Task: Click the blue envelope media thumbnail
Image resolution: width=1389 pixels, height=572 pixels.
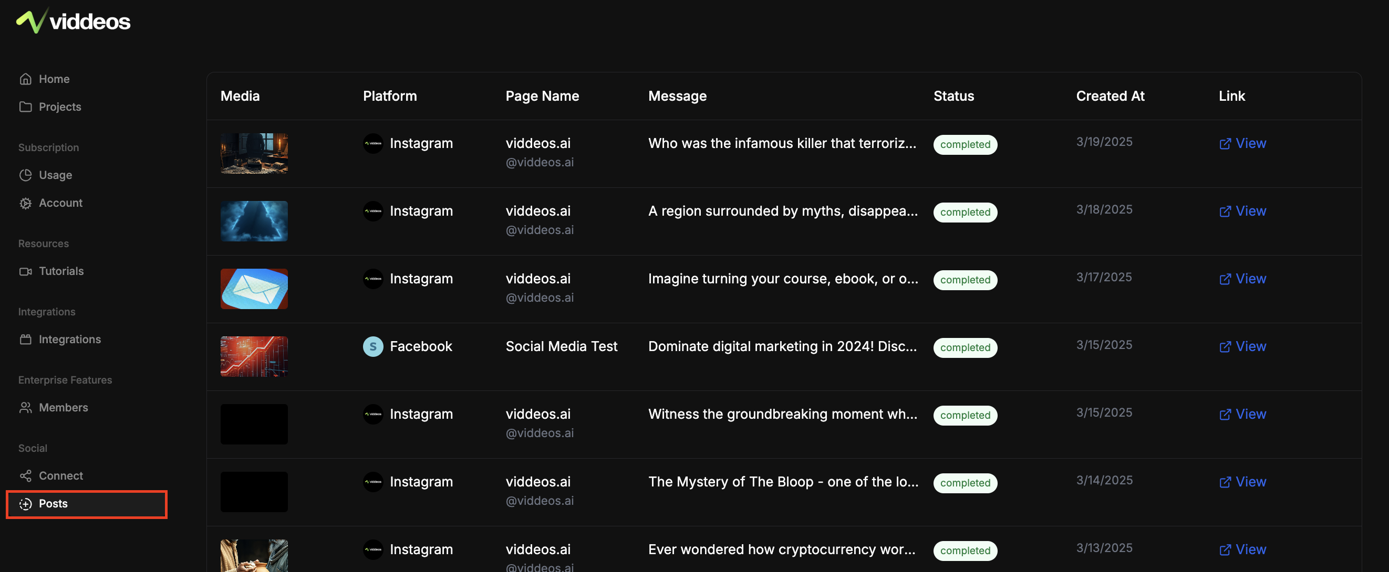Action: coord(254,289)
